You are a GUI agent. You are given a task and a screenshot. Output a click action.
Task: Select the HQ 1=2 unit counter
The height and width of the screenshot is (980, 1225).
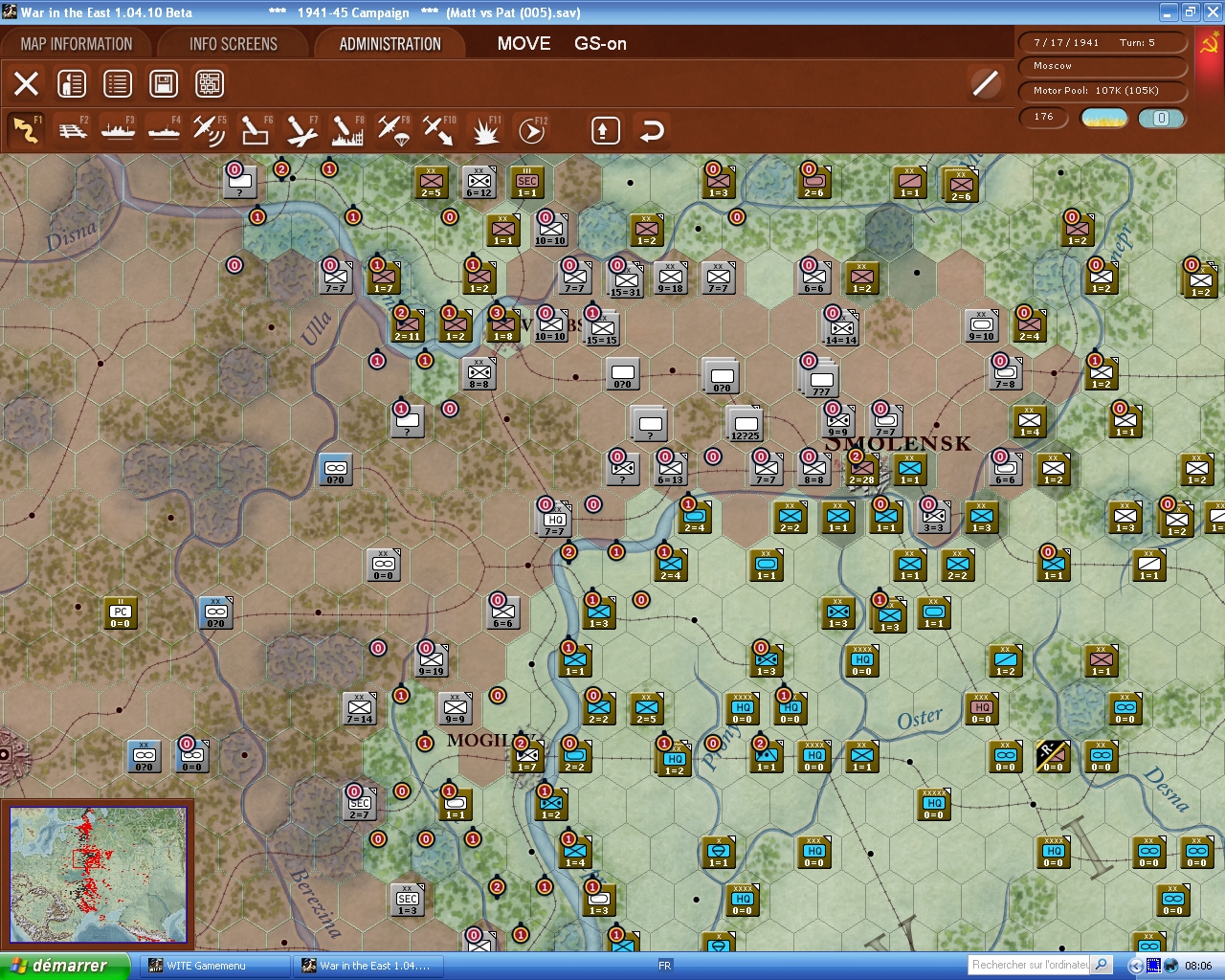point(675,759)
